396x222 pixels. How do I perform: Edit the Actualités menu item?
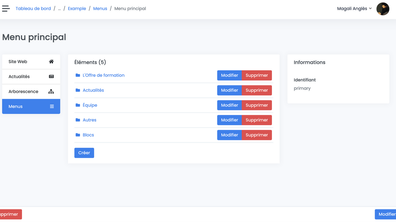(x=229, y=90)
